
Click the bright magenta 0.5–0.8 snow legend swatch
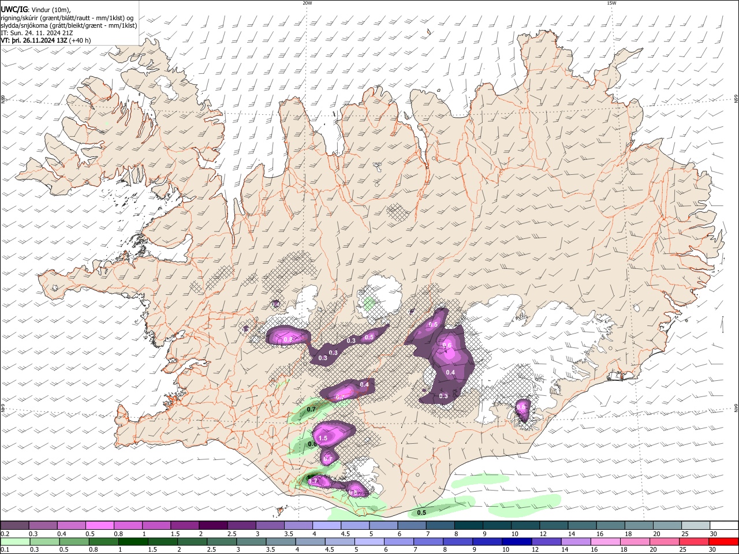point(99,525)
